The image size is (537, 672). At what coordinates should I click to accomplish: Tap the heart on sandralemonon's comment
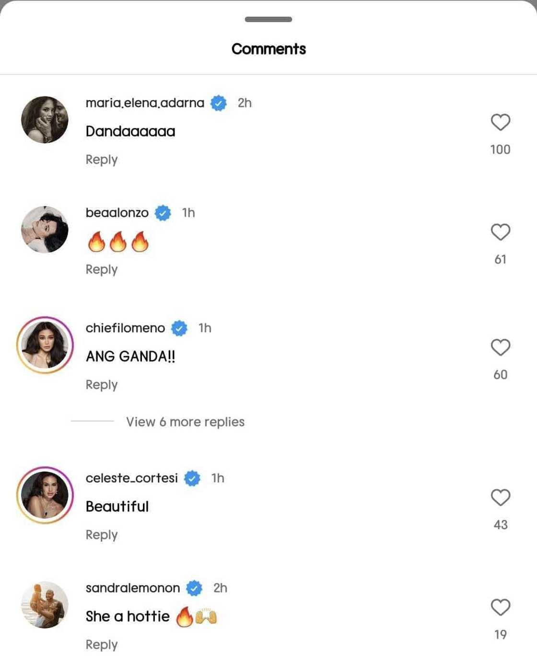coord(500,607)
